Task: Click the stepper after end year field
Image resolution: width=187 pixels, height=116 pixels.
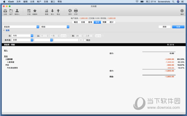Action: click(x=103, y=36)
